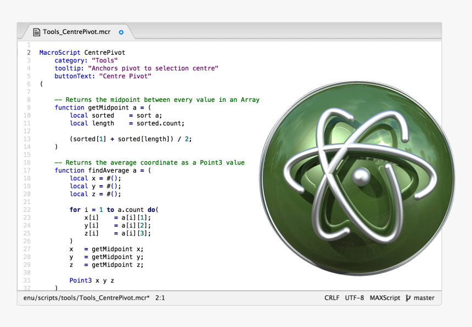Viewport: 472px width, 327px height.
Task: Click 'a[i][2];' on line 24
Action: coord(136,226)
